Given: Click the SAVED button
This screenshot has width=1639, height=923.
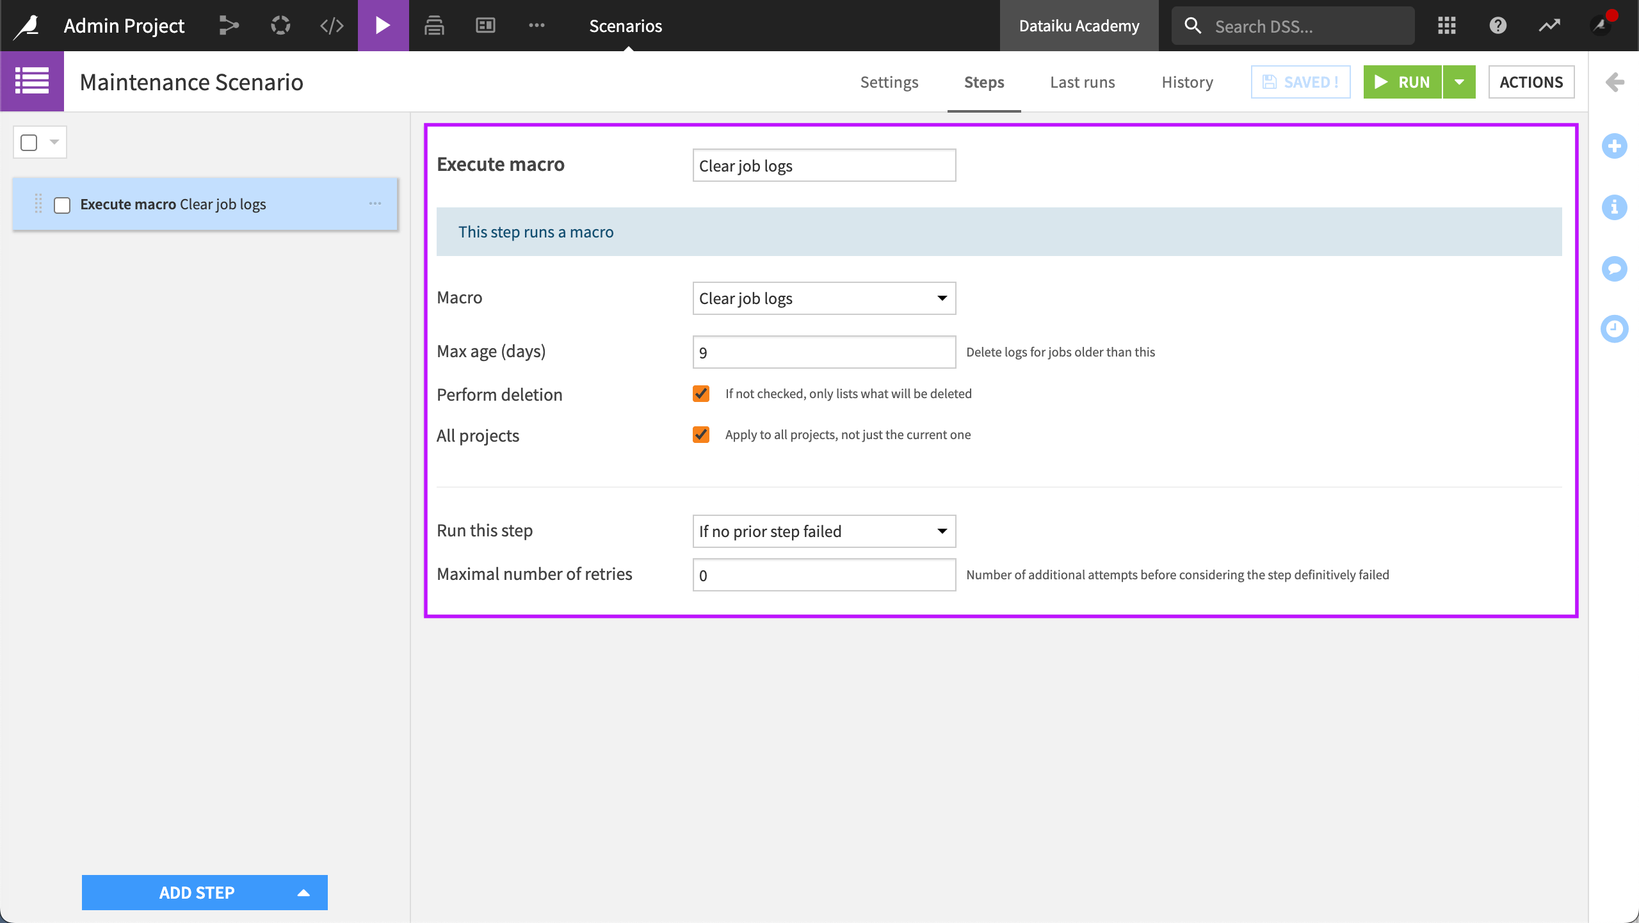Looking at the screenshot, I should pos(1300,82).
